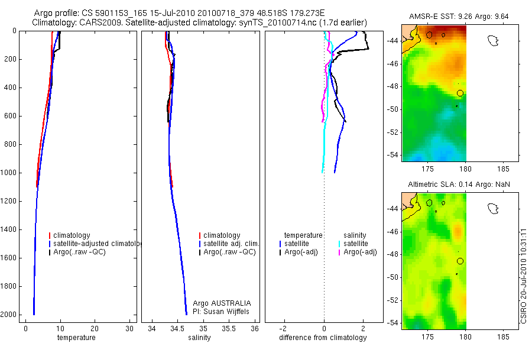
Task: Click the -2 tick on the difference axis
Action: click(284, 329)
